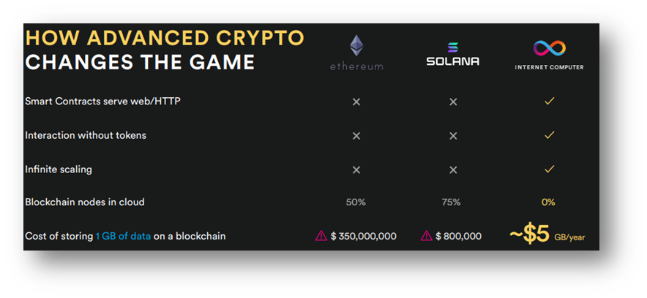The image size is (647, 298).
Task: Click the Internet Computer checkmark for Smart Contracts
Action: pos(549,101)
